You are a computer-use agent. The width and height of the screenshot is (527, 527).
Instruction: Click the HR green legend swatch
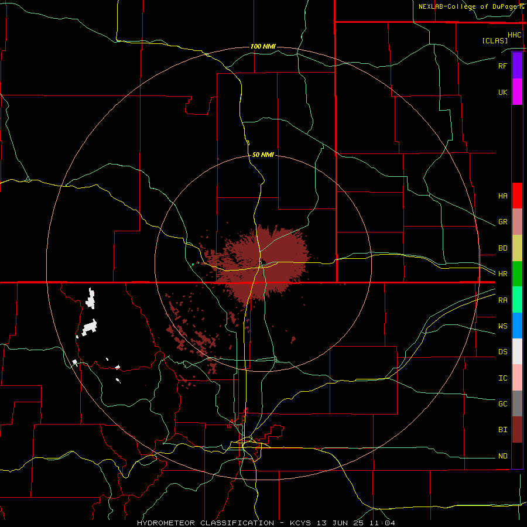[x=517, y=274]
